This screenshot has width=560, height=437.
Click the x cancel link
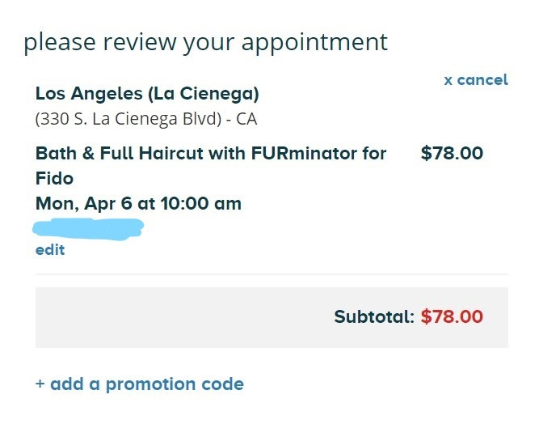click(x=476, y=80)
